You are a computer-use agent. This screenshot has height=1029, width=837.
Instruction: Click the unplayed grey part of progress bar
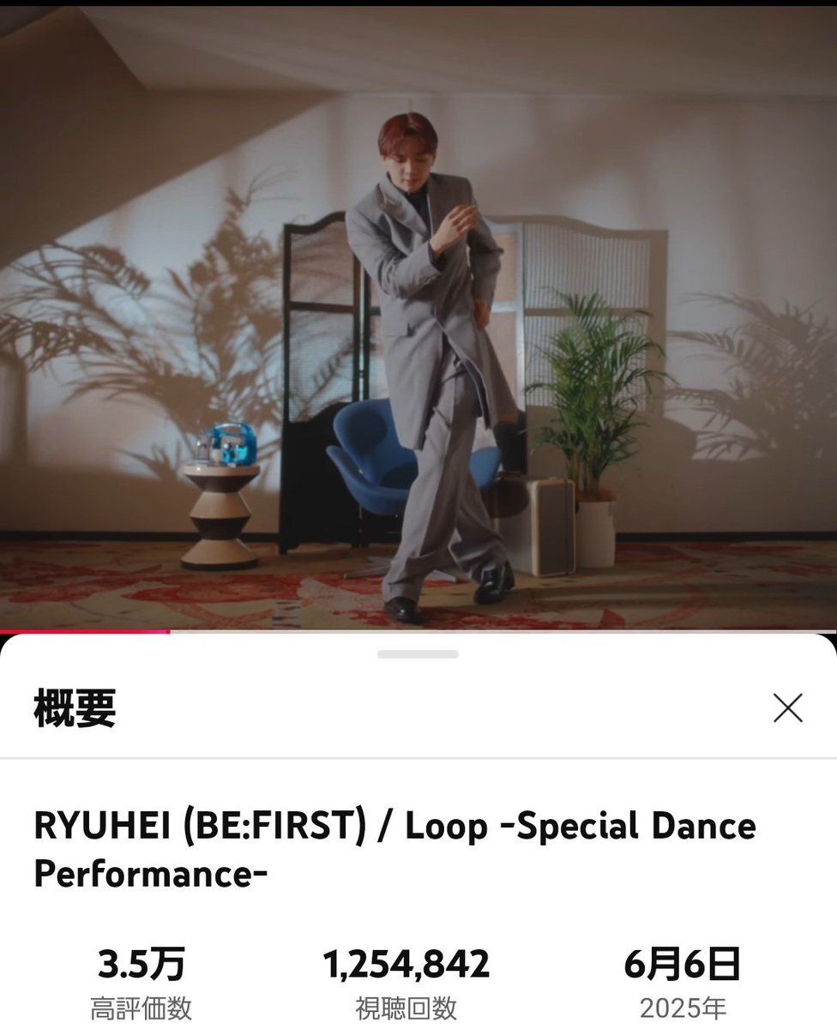pyautogui.click(x=503, y=632)
